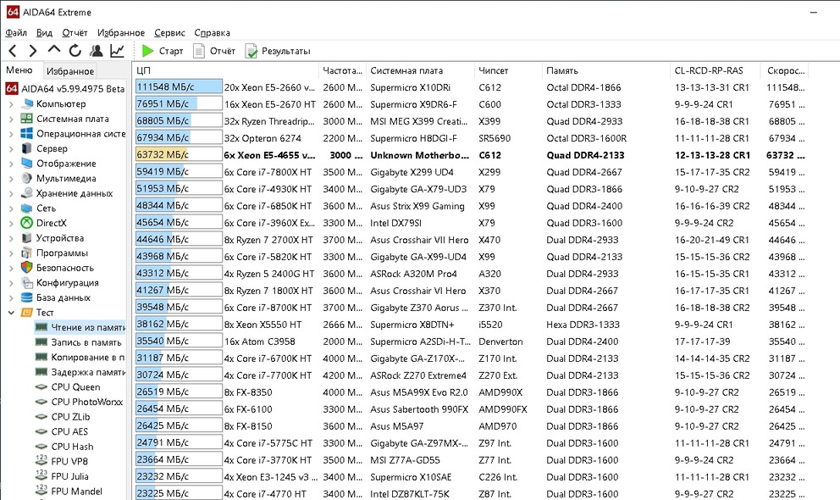Image resolution: width=840 pixels, height=500 pixels.
Task: Expand the Системная плата tree node
Action: [x=11, y=119]
